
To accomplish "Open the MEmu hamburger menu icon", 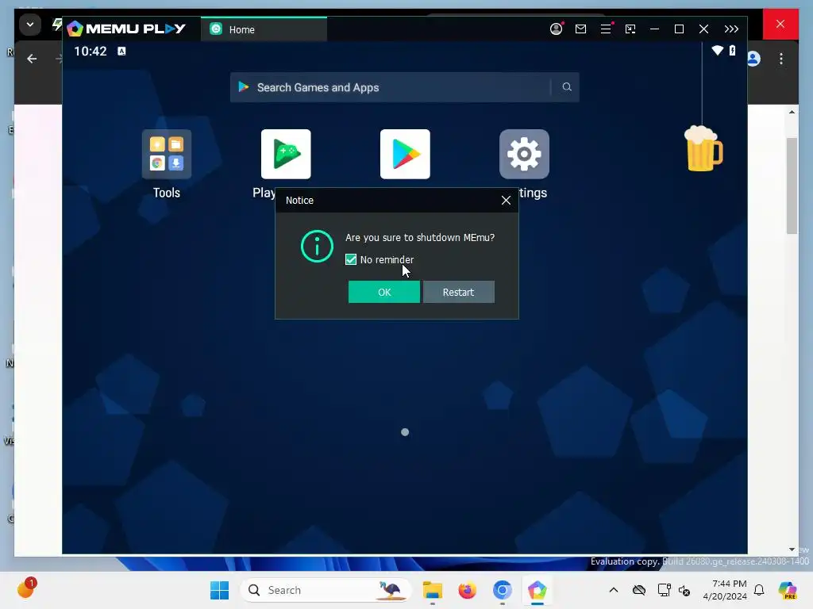I will tap(606, 29).
